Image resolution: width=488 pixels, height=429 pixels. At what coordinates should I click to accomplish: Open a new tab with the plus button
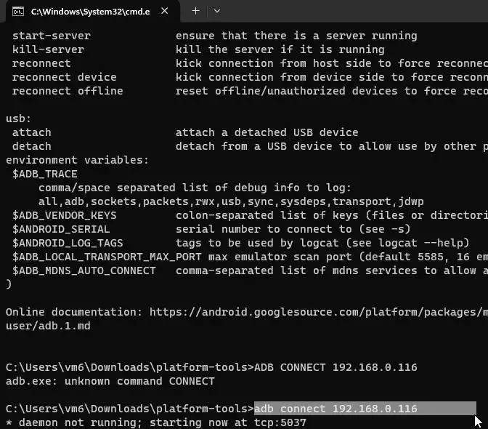coord(196,11)
